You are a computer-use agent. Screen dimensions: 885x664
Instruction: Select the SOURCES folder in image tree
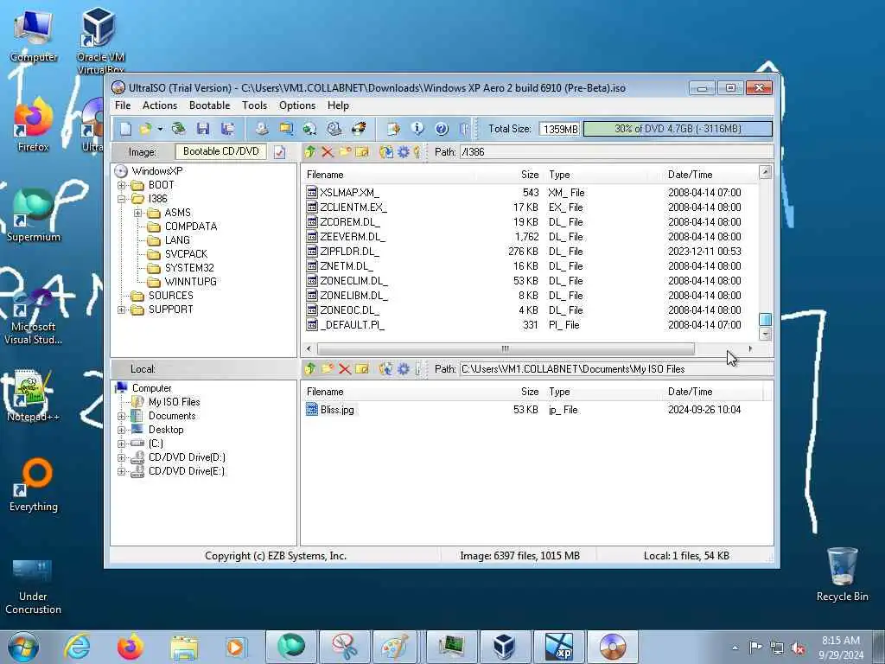coord(170,296)
